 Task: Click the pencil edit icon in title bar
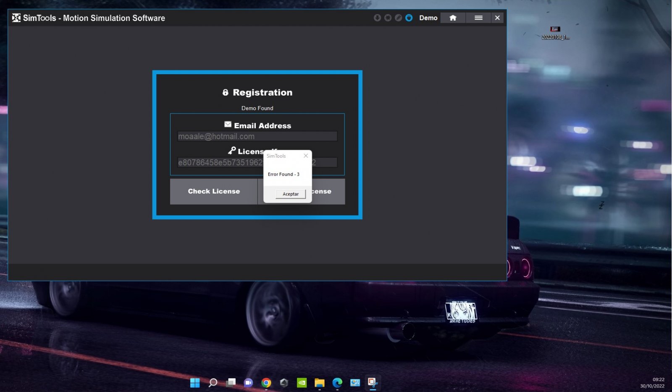tap(398, 18)
